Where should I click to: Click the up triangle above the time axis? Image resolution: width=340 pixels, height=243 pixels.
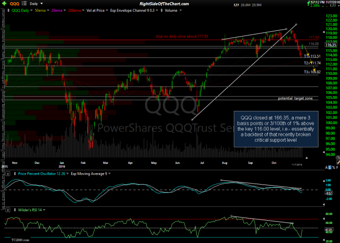click(x=307, y=158)
